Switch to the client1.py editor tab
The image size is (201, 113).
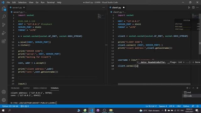coord(117,8)
